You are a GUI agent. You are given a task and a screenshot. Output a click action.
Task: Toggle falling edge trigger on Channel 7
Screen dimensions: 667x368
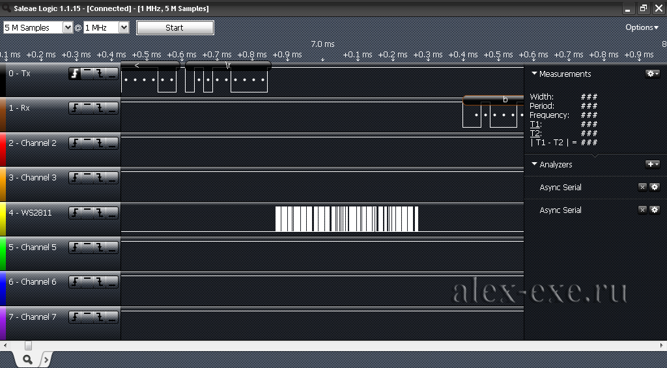(100, 317)
